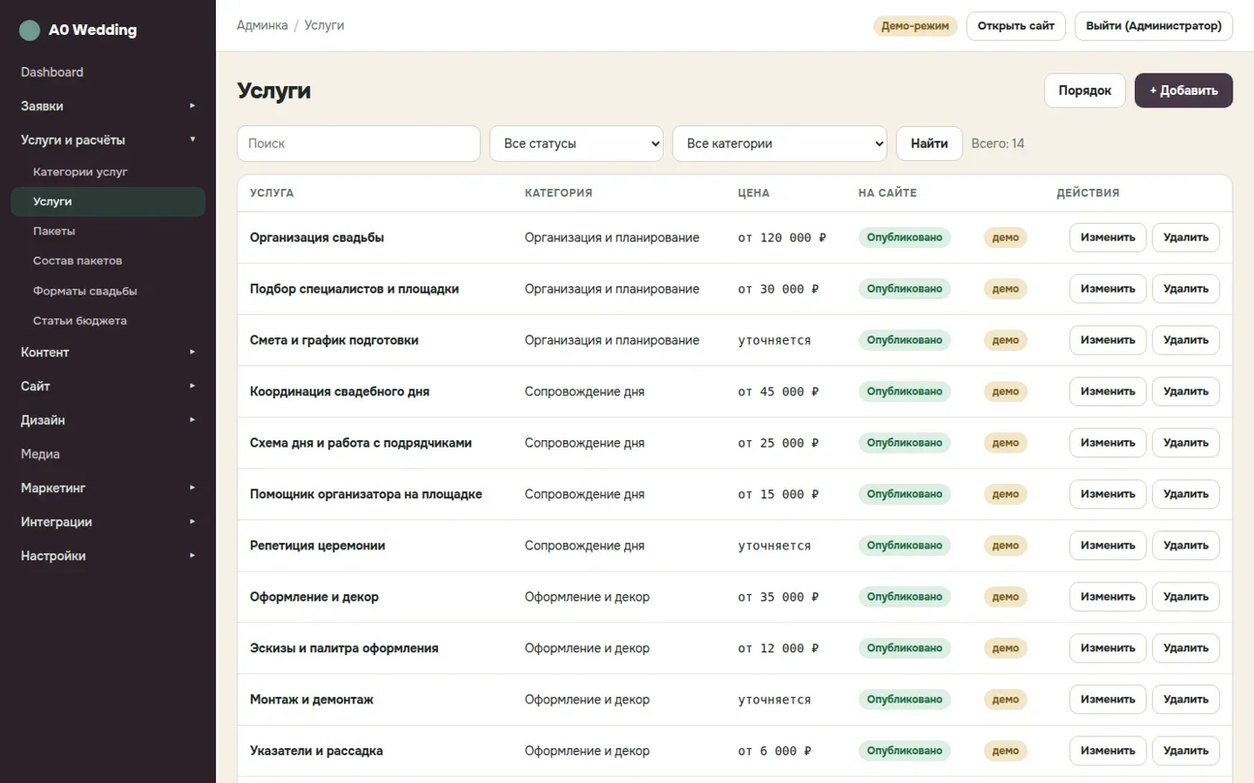The image size is (1254, 783).
Task: Open Медиа in the sidebar
Action: [x=107, y=454]
